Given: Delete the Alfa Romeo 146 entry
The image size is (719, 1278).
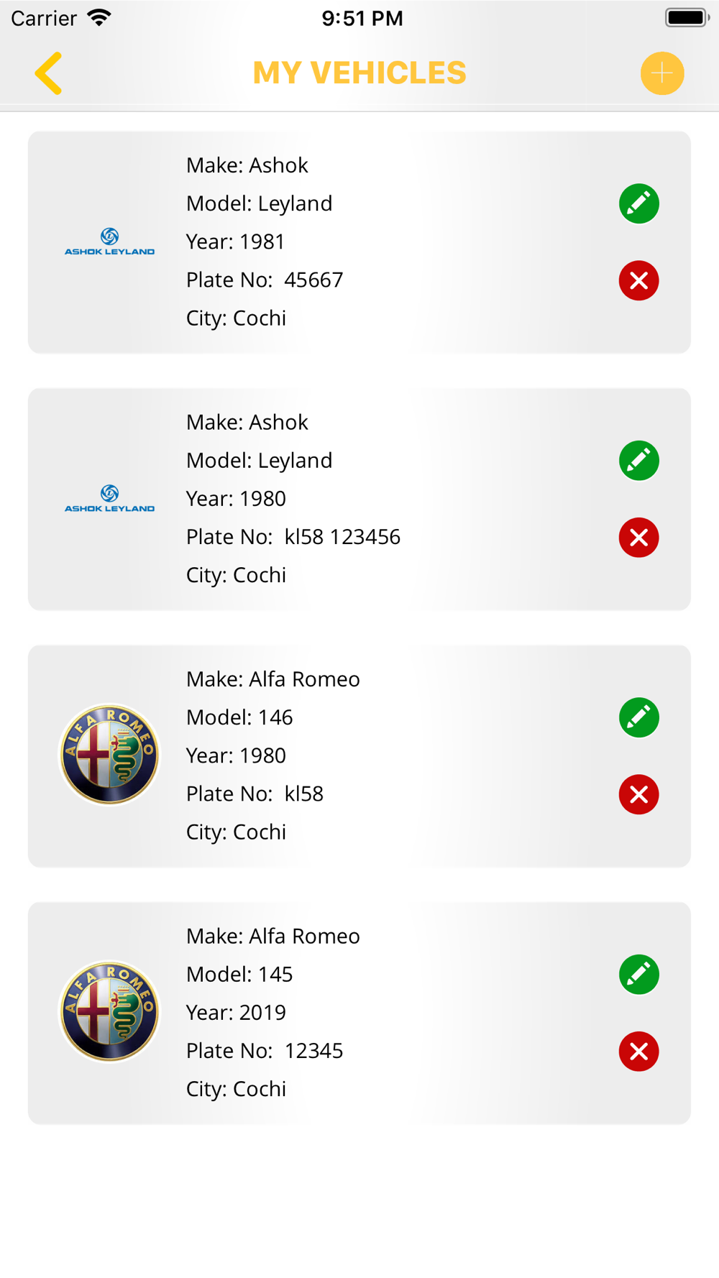Looking at the screenshot, I should pos(638,794).
